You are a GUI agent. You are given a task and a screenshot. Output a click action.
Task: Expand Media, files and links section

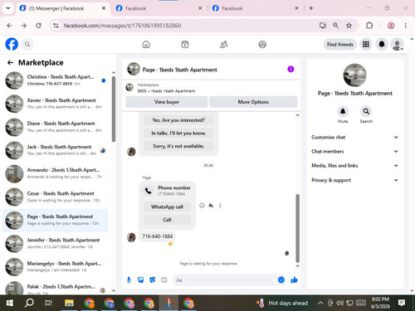click(x=354, y=165)
